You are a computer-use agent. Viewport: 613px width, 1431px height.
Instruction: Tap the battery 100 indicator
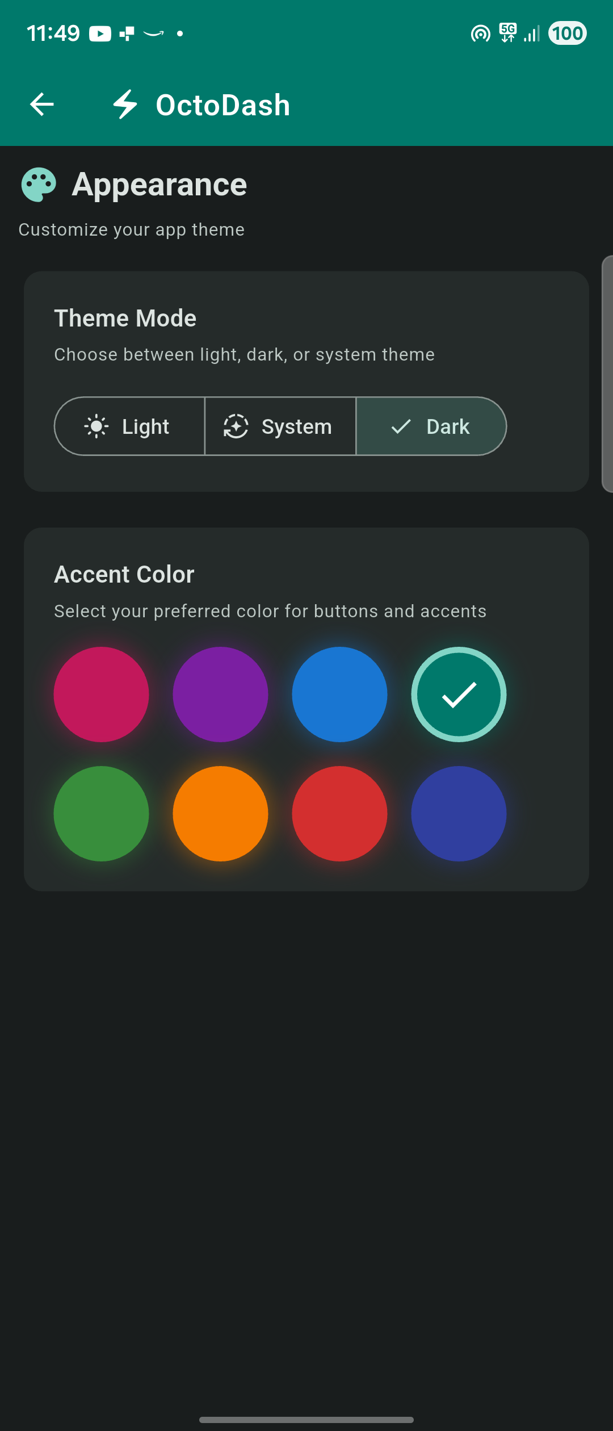click(x=568, y=34)
